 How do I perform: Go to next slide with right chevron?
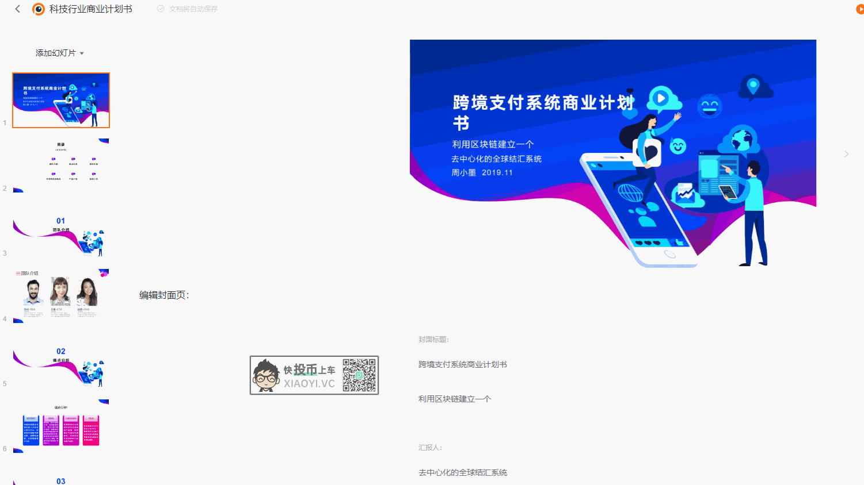pos(846,154)
